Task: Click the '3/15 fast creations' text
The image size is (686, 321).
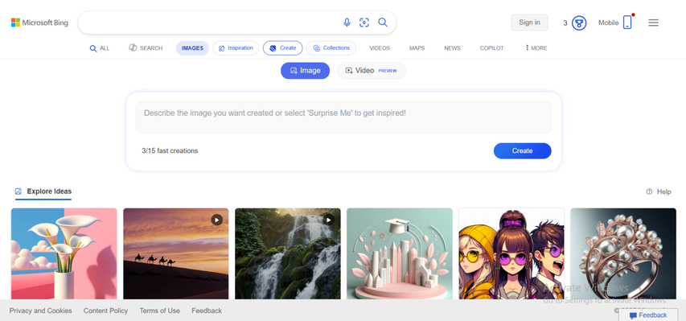Action: click(x=170, y=150)
